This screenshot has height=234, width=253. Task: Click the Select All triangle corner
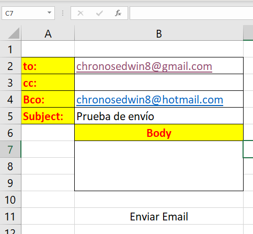point(14,33)
